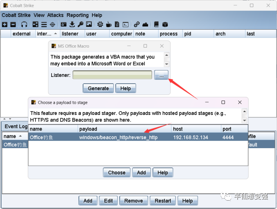Click the gear Windows Executable generator icon
The width and height of the screenshot is (277, 209).
(x=100, y=24)
